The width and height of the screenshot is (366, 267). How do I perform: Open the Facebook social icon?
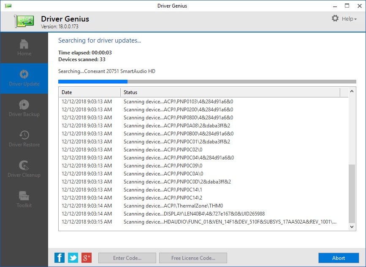tap(60, 258)
